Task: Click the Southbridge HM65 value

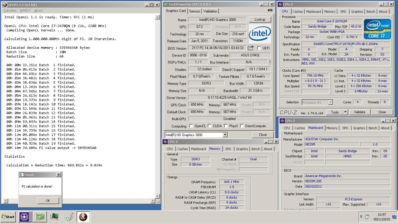Action: point(347,156)
